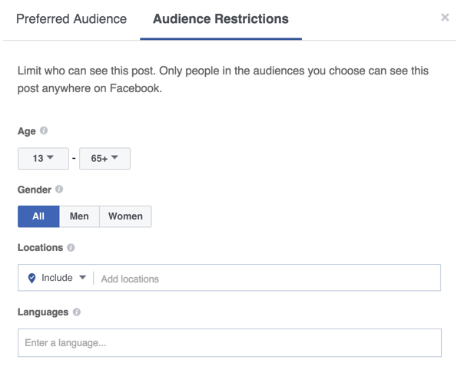Click the Age section label

27,131
